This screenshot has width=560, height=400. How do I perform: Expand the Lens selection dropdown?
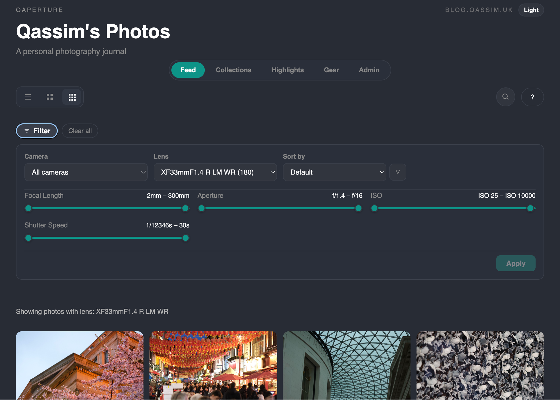pyautogui.click(x=215, y=172)
